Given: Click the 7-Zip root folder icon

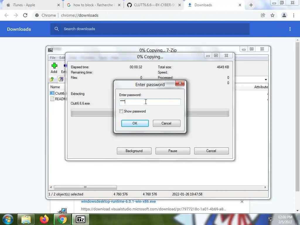Looking at the screenshot, I should 61,79.
